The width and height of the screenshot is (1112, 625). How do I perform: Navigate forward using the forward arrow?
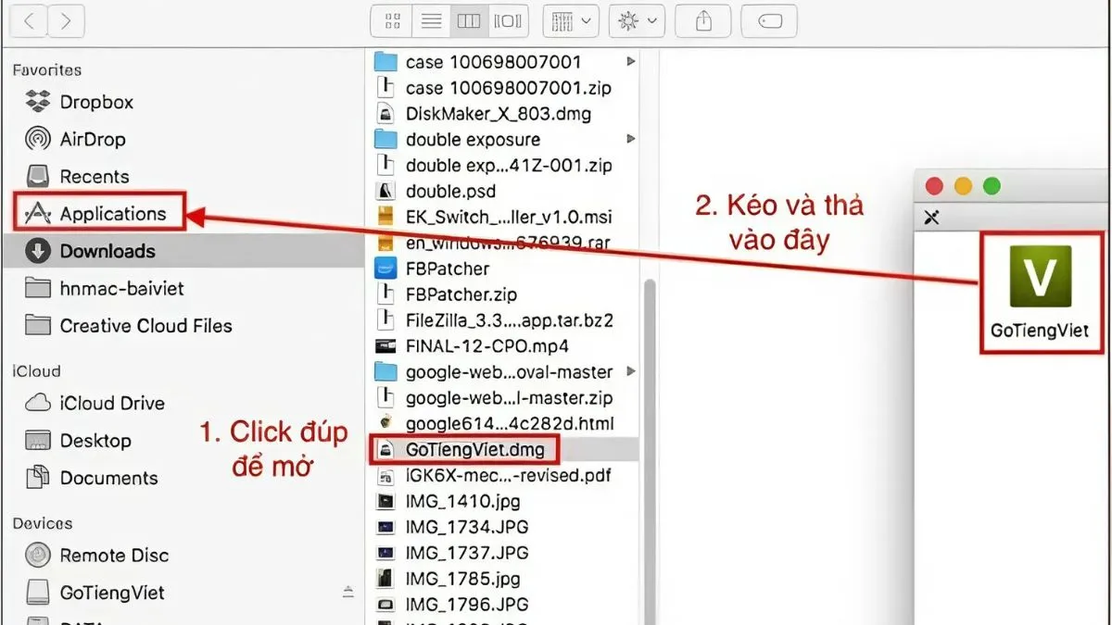(65, 20)
